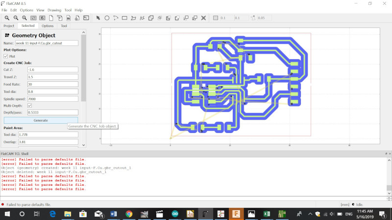Switch to the Options tab

click(x=48, y=26)
